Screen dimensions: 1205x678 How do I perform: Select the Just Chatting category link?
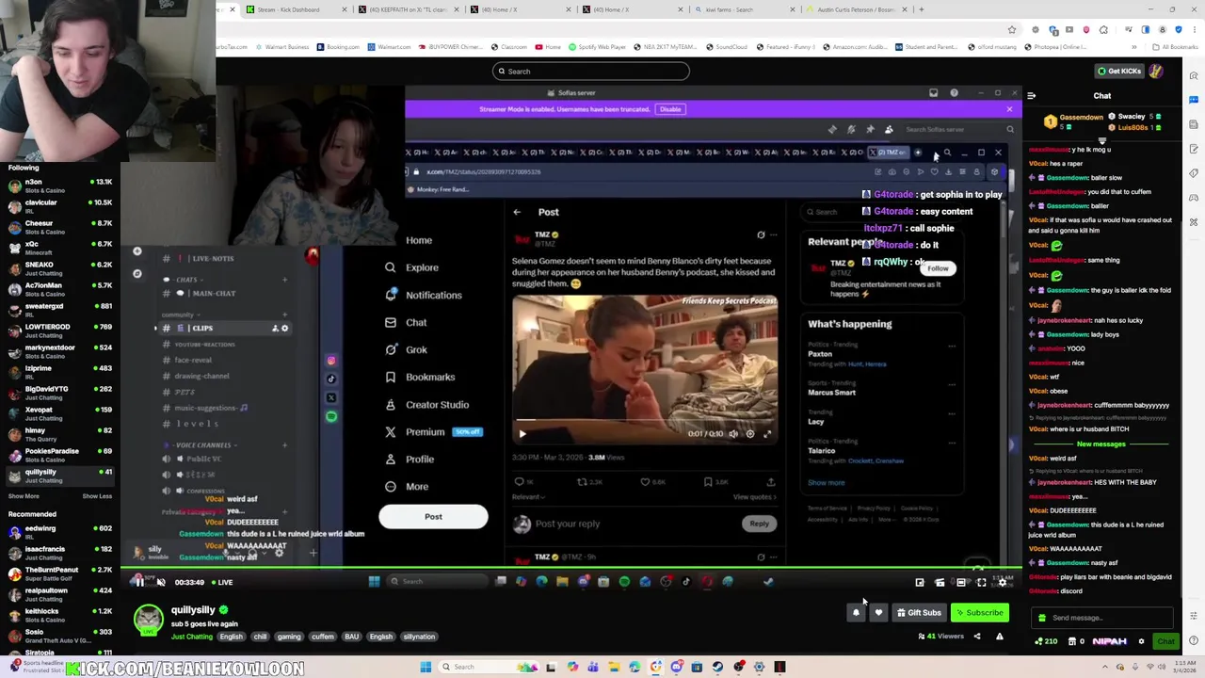point(192,637)
